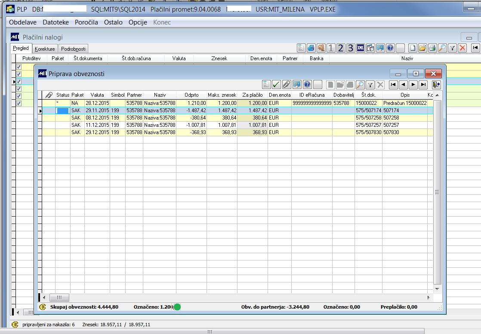Click the filter funnel in dialog toolbar
Image resolution: width=481 pixels, height=334 pixels.
370,84
